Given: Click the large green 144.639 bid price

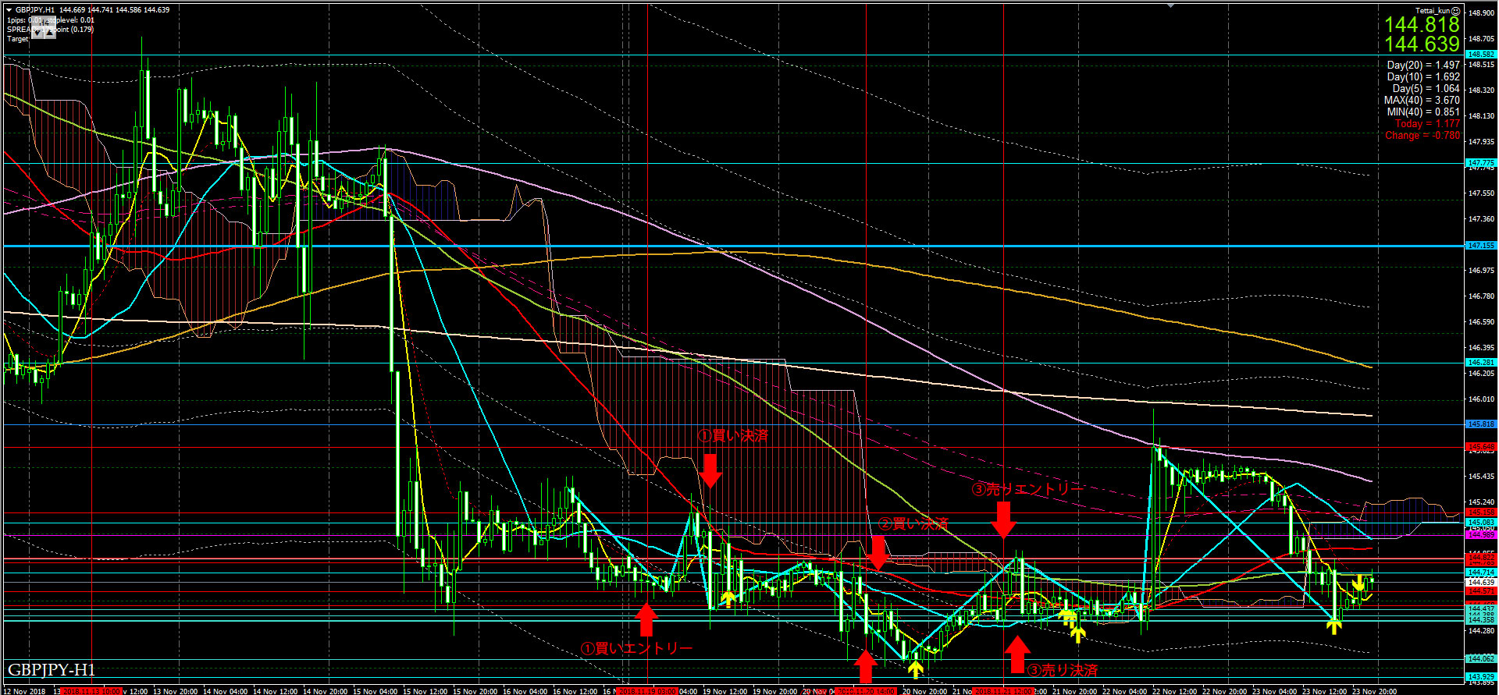Looking at the screenshot, I should [1422, 44].
